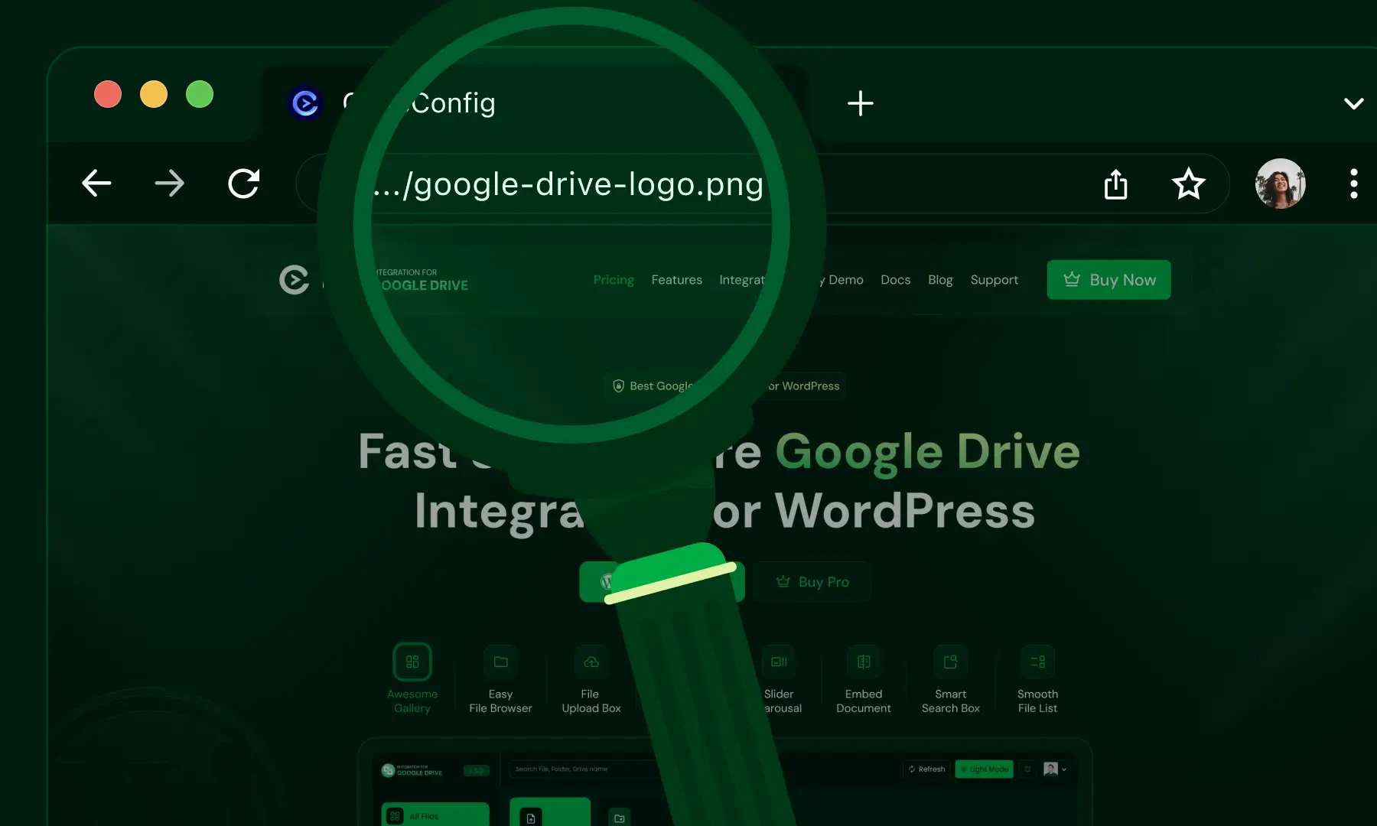This screenshot has height=826, width=1377.
Task: Click the File Upload Box cloud icon
Action: (x=591, y=662)
